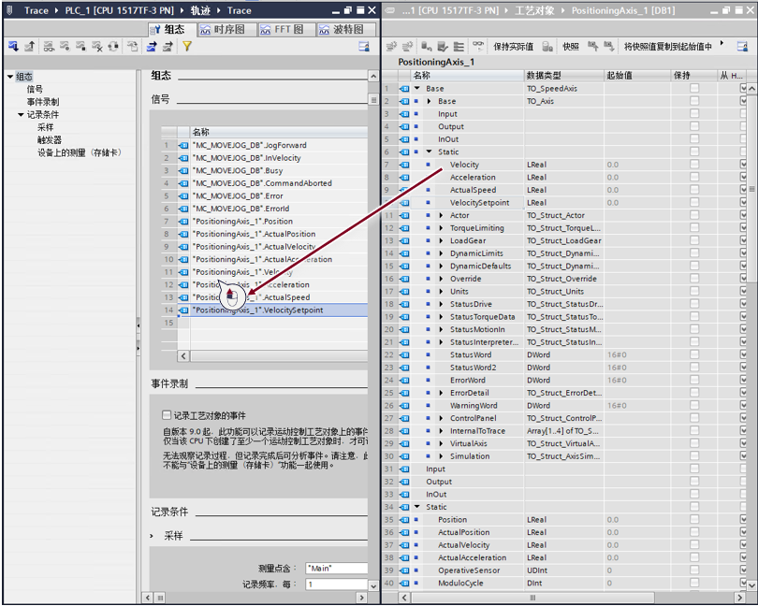Click the yellow filter funnel icon
The width and height of the screenshot is (758, 606).
tap(187, 47)
